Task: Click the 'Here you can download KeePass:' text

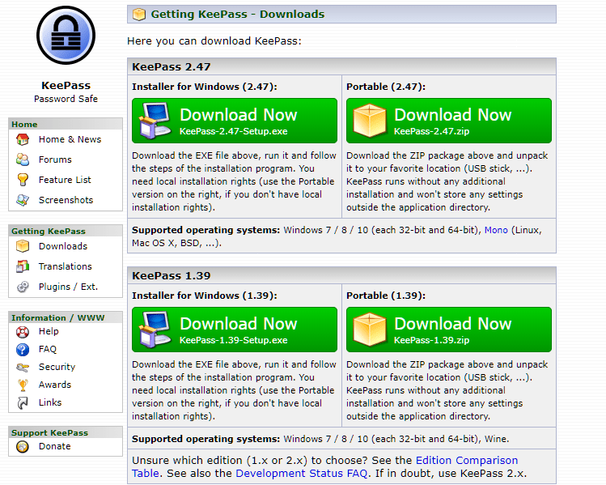Action: pos(214,41)
